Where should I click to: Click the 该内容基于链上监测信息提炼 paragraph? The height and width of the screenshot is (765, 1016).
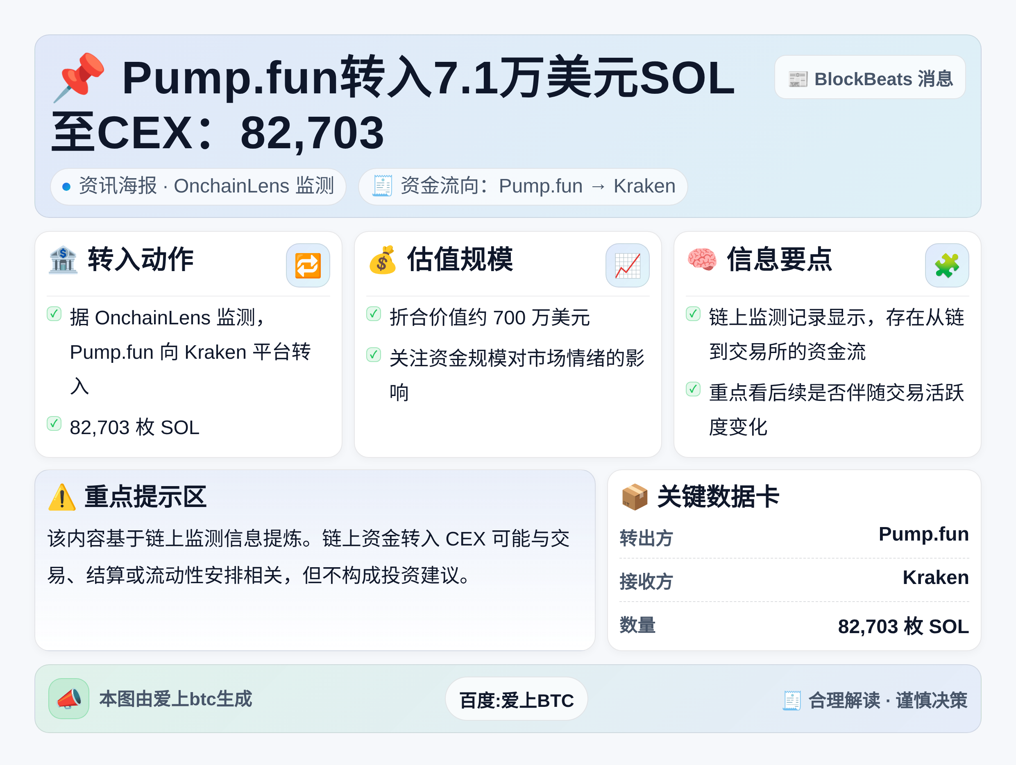point(308,557)
